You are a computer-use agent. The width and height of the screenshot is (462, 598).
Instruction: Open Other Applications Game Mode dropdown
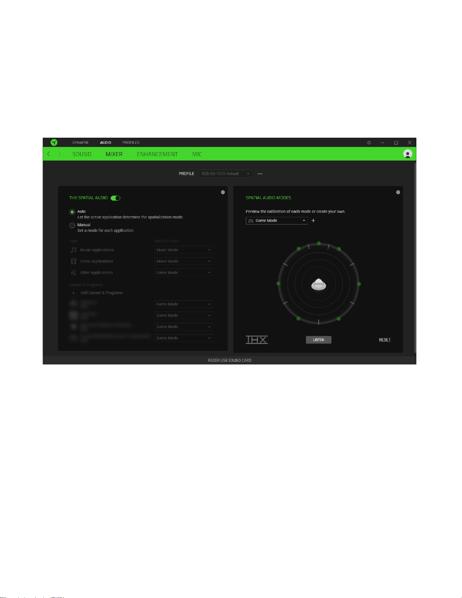184,272
